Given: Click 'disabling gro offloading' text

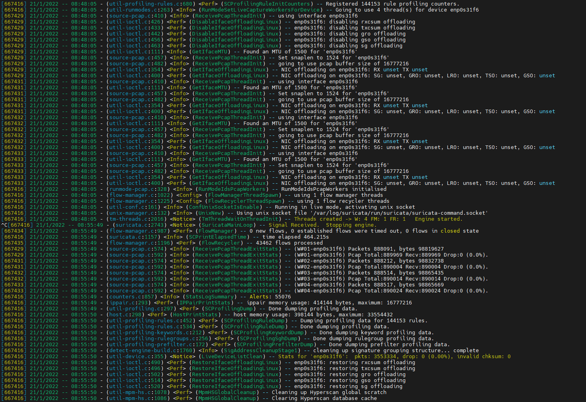Looking at the screenshot, I should coord(367,34).
